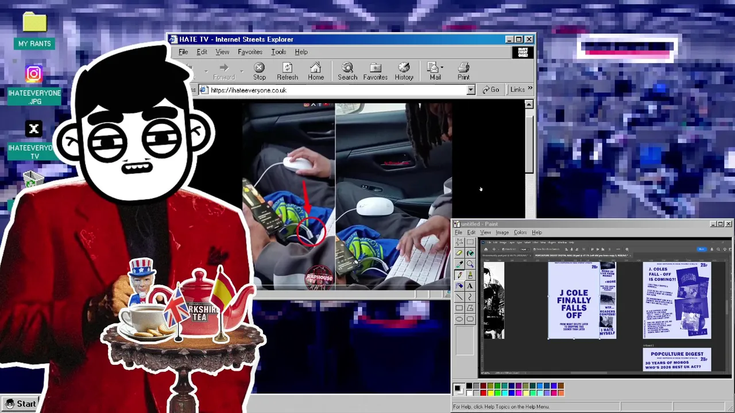Open the Paint View menu

click(485, 232)
